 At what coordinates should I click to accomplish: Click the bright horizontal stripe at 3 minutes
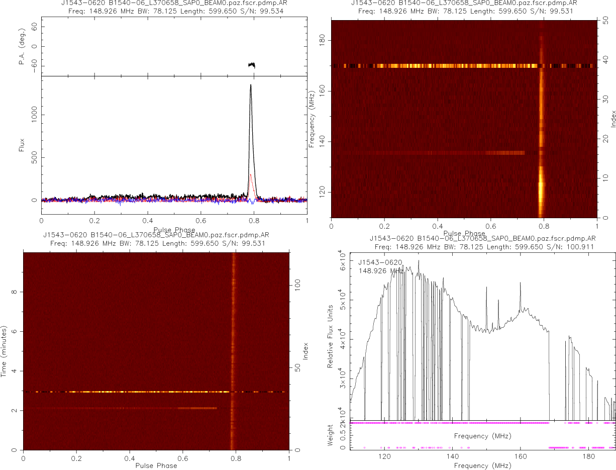pos(151,392)
